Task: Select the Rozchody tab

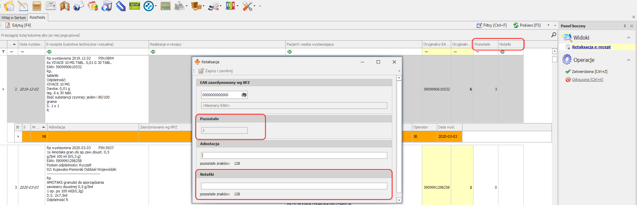Action: [x=38, y=17]
